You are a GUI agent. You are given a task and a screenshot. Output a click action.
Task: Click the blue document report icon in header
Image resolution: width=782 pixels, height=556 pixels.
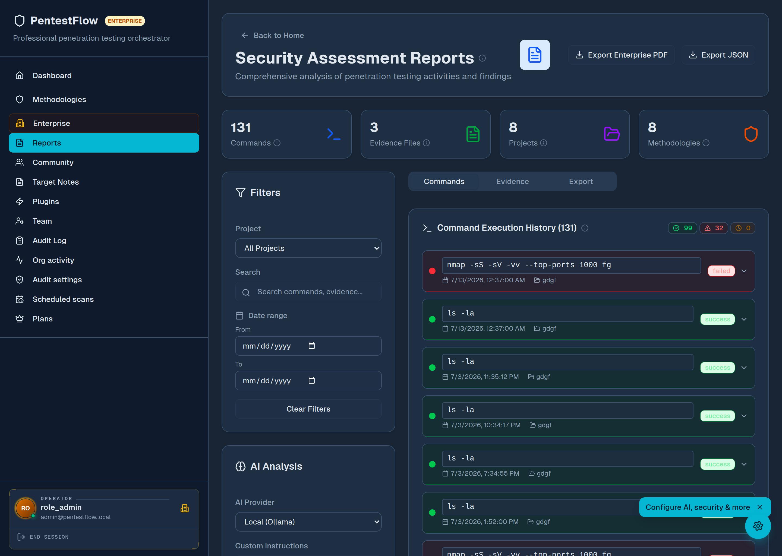pos(534,55)
